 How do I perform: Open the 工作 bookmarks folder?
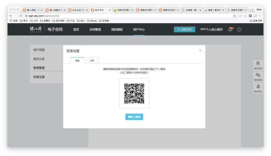34,21
